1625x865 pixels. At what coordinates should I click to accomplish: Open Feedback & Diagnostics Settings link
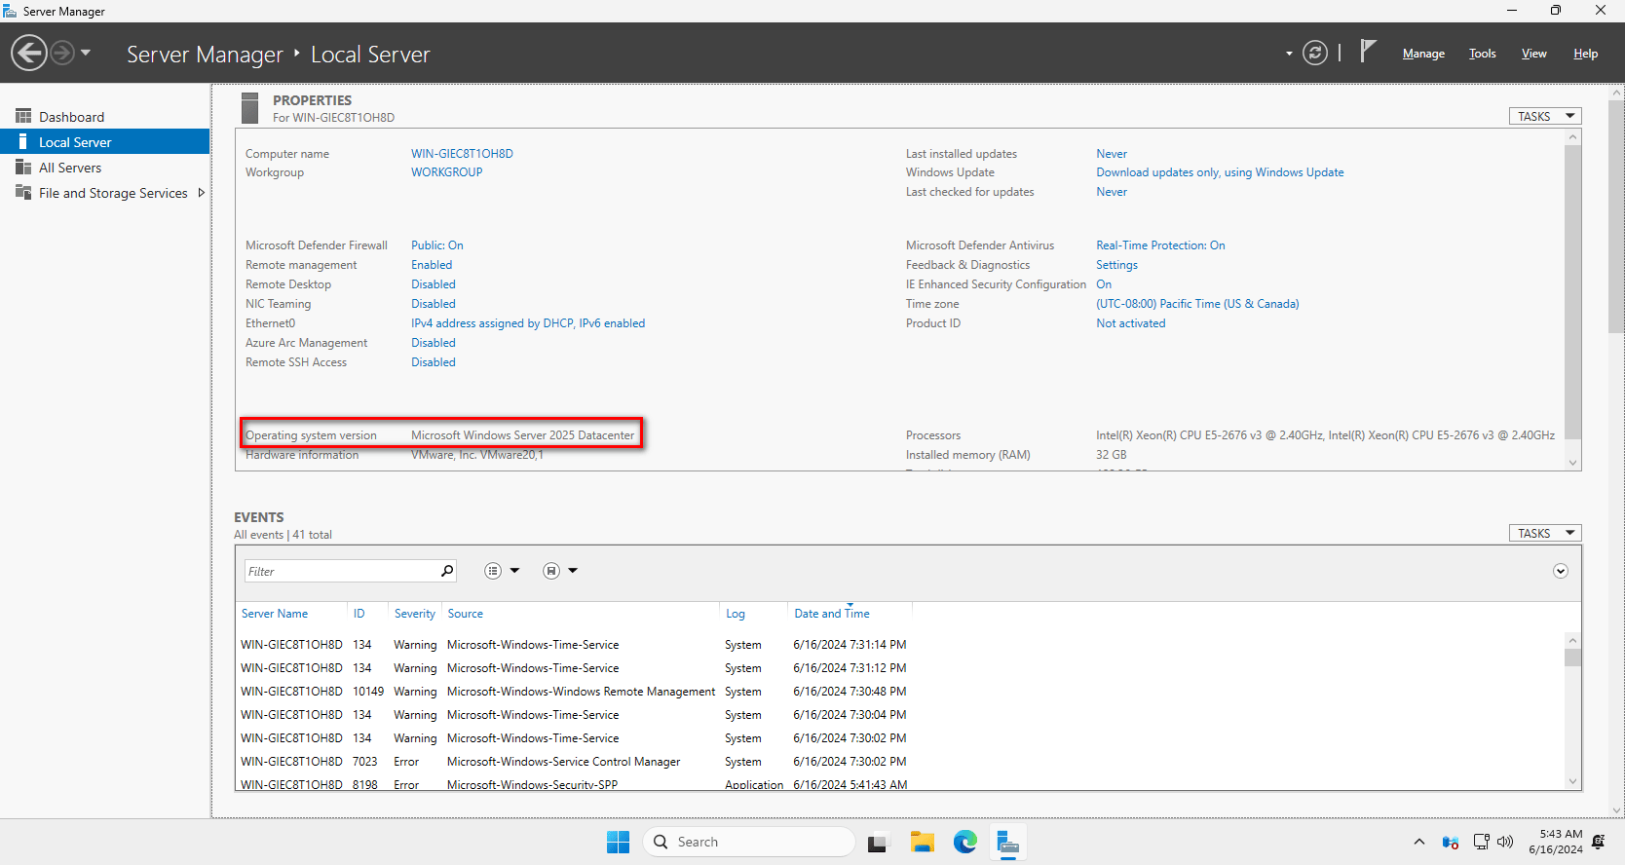pos(1116,265)
